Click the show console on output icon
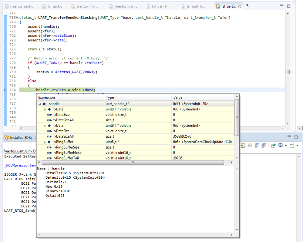Image resolution: width=303 pixels, height=242 pixels. 257,146
